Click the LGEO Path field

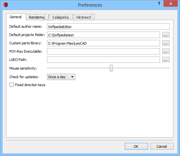pos(103,60)
